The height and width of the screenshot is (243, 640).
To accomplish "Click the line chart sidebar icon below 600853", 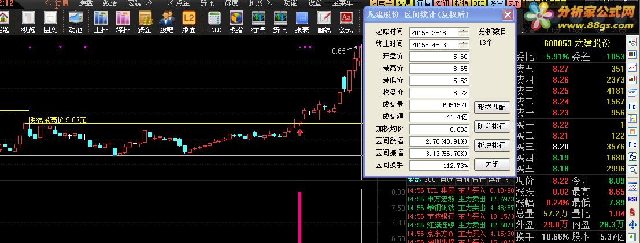I will tap(632, 67).
